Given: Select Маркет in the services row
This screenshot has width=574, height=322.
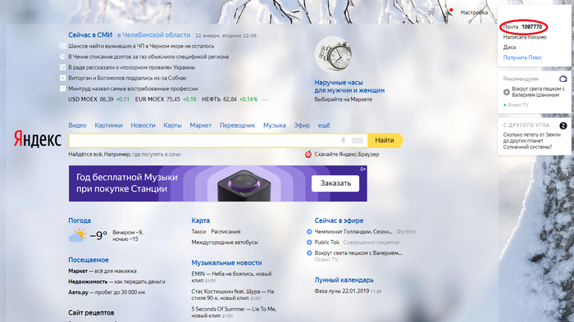Looking at the screenshot, I should click(201, 125).
